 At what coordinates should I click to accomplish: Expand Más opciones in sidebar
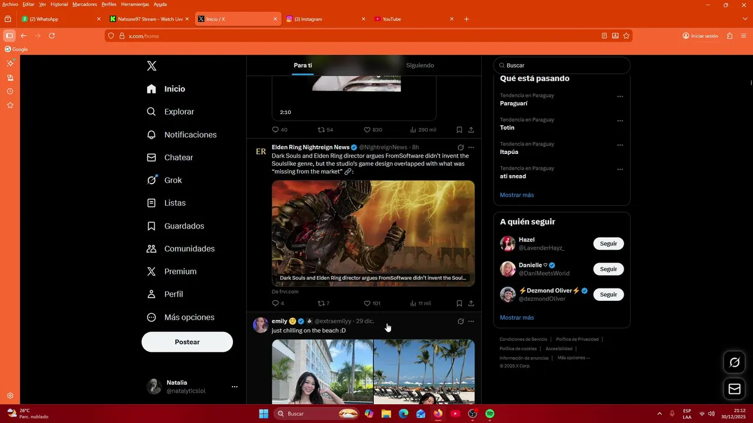[181, 317]
